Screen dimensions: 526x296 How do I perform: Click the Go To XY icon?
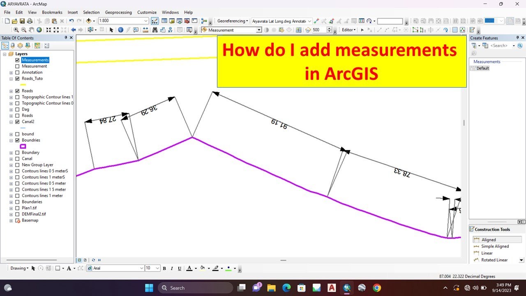(170, 30)
